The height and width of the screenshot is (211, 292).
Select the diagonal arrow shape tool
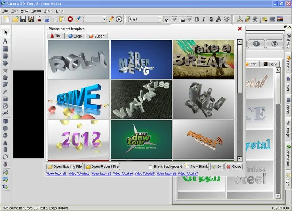click(5, 92)
